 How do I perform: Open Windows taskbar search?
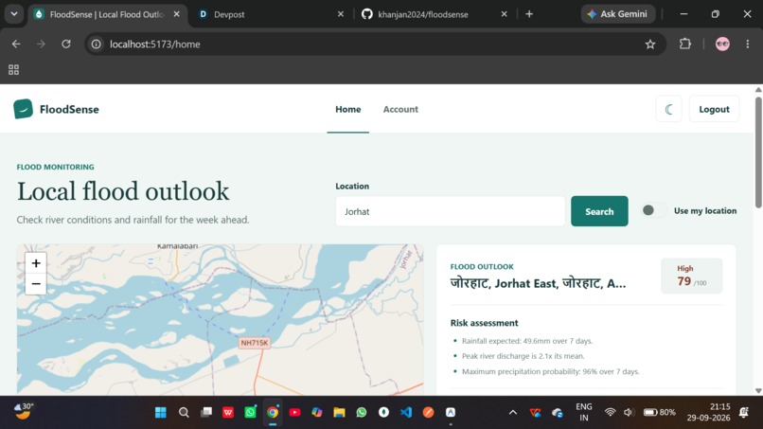point(184,413)
